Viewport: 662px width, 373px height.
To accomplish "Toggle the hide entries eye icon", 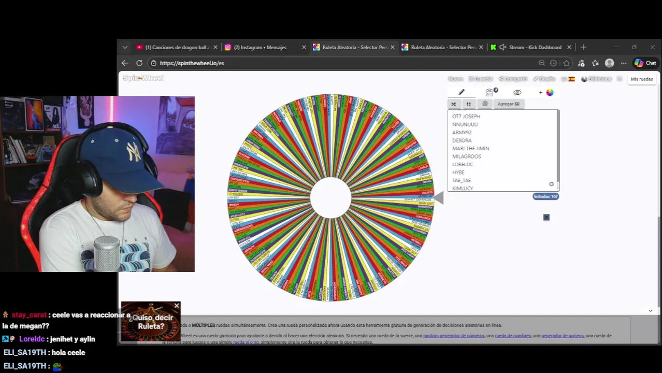I will (x=517, y=92).
